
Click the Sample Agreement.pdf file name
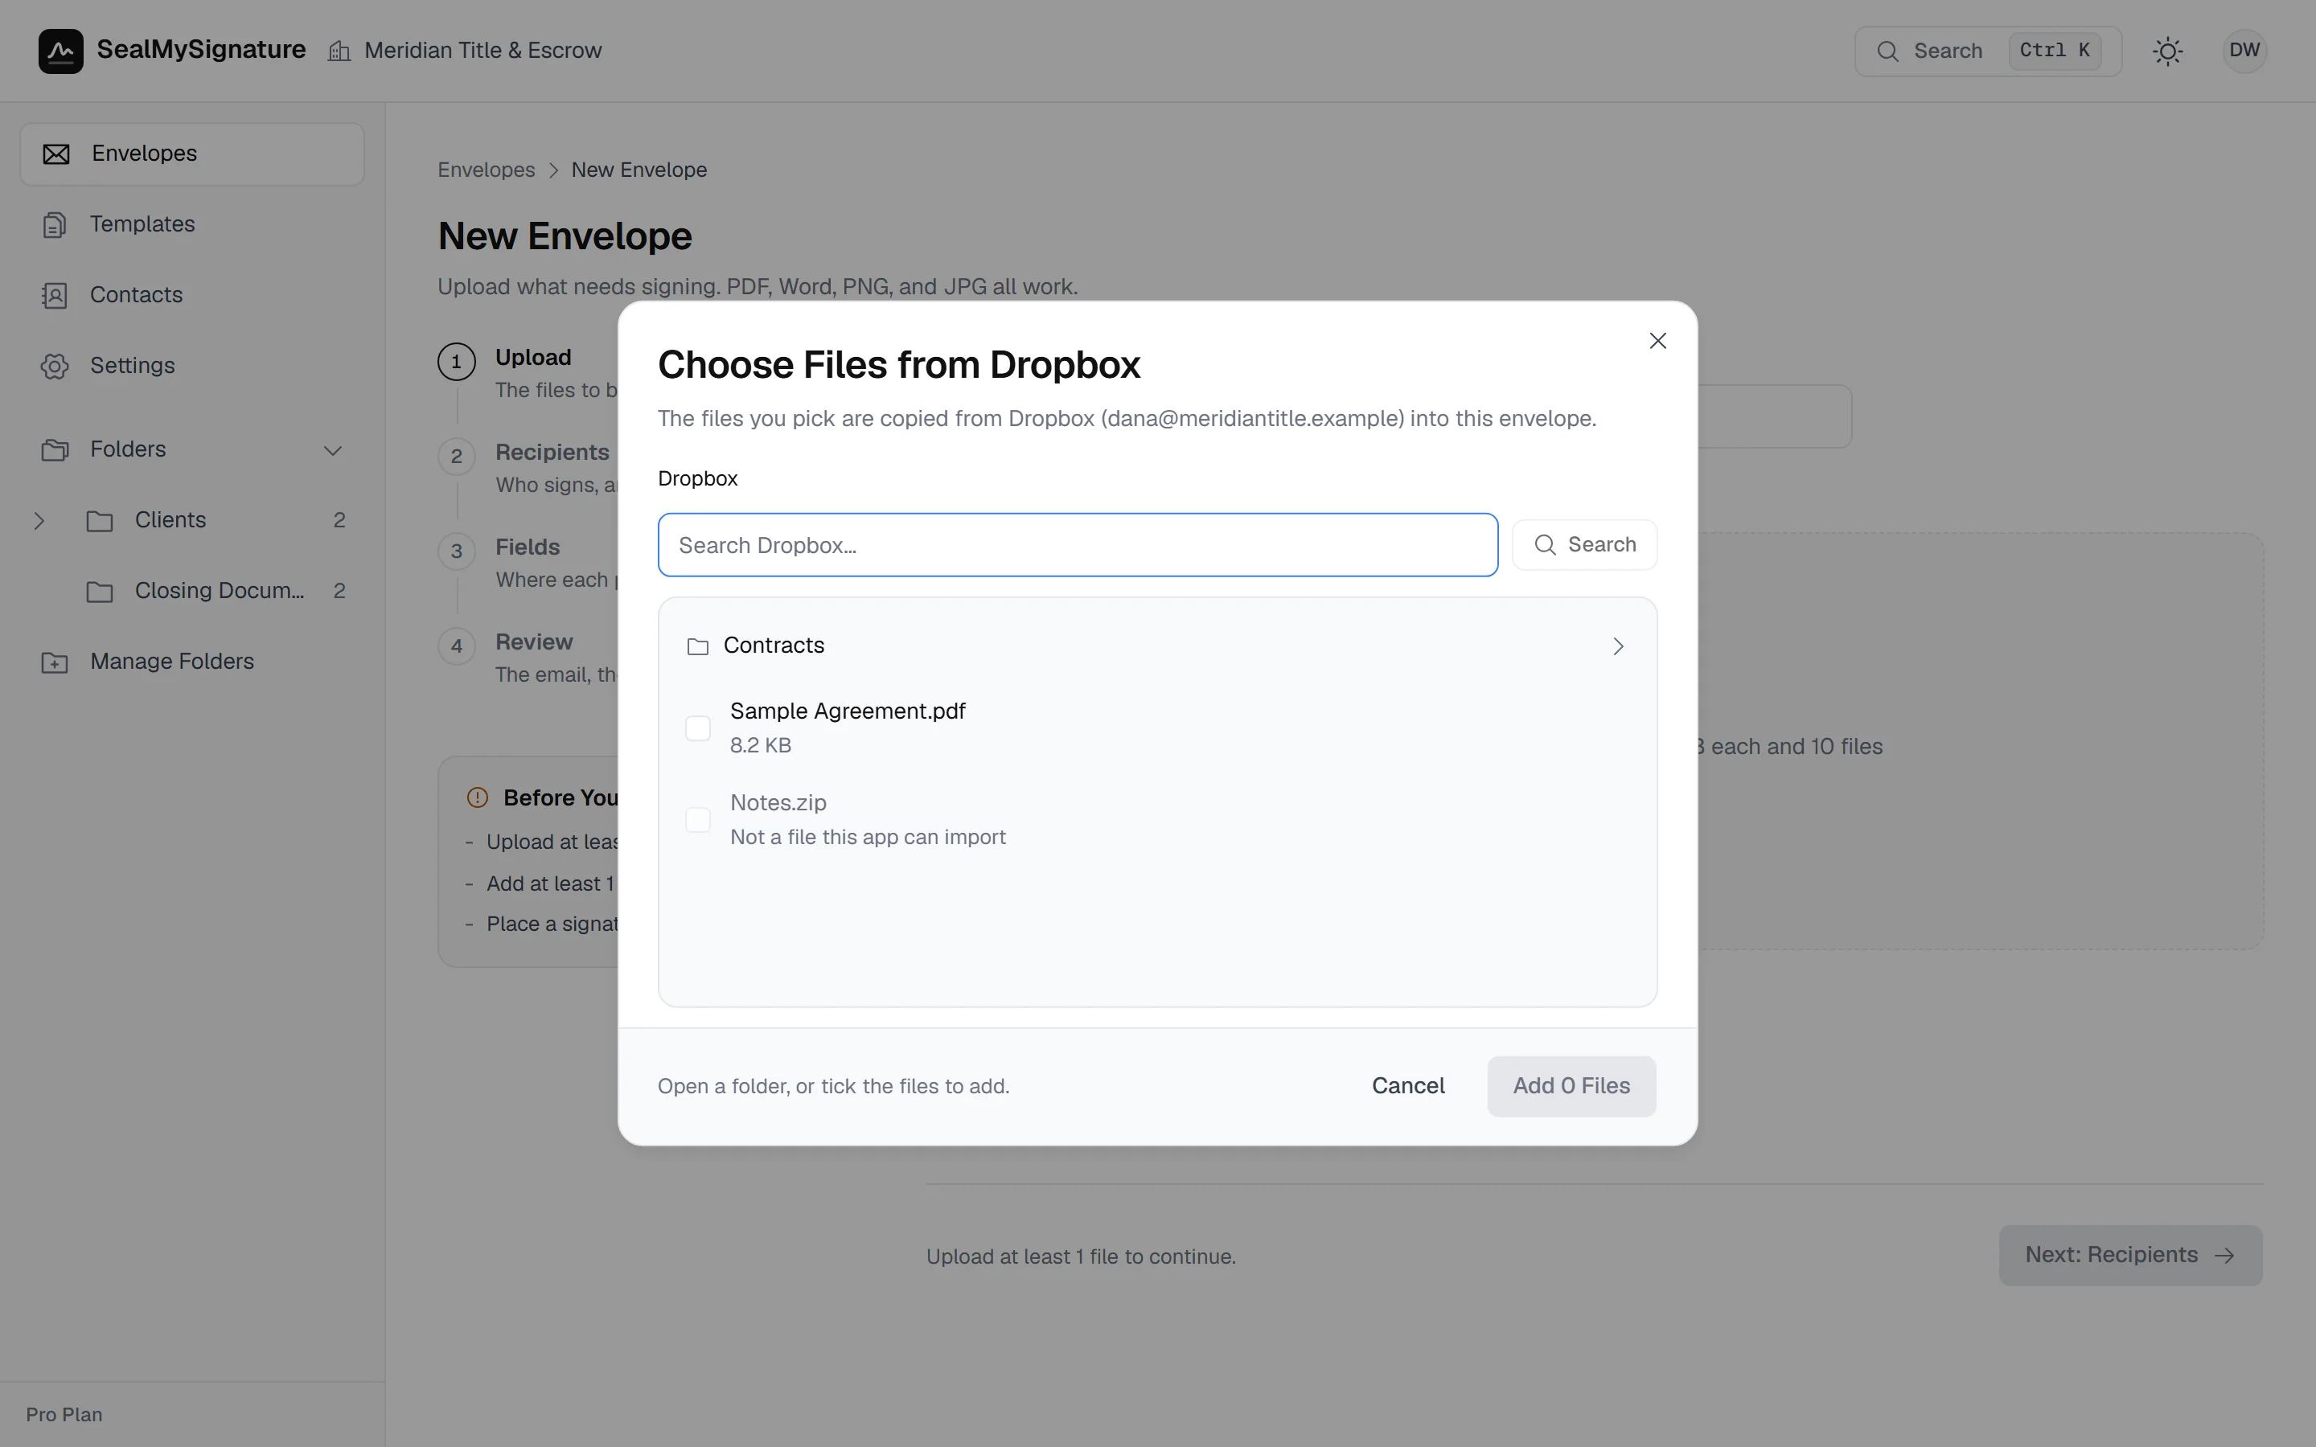pyautogui.click(x=847, y=711)
